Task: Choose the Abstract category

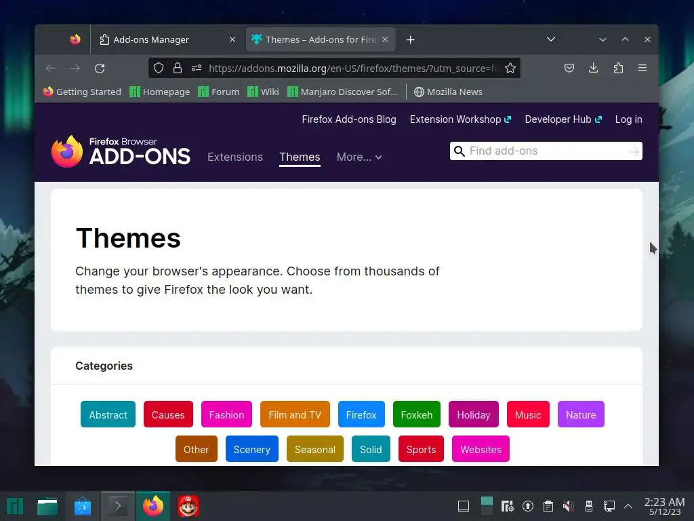Action: [x=108, y=414]
